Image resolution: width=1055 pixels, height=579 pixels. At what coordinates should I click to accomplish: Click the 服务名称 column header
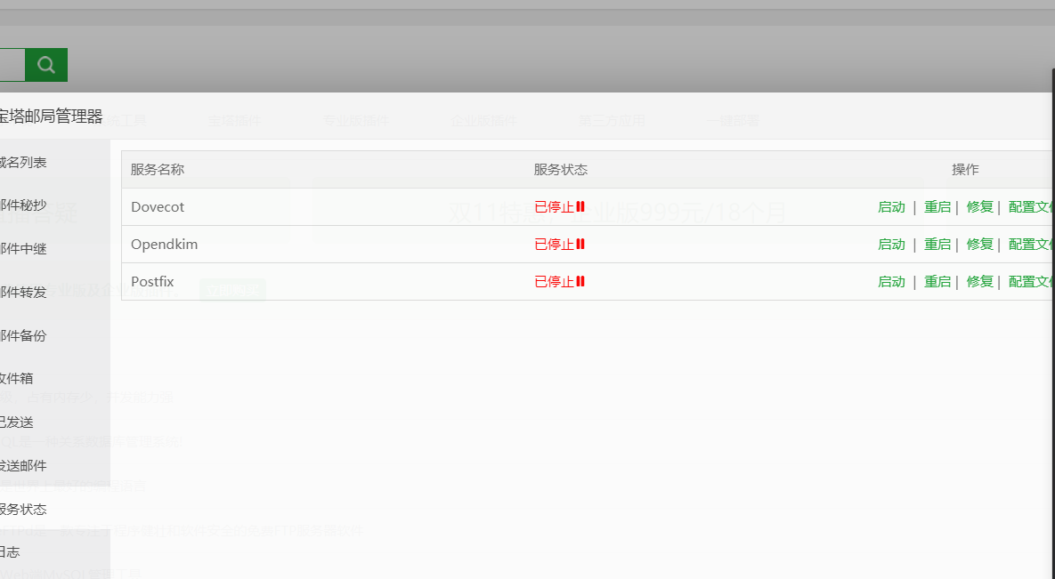click(x=158, y=170)
